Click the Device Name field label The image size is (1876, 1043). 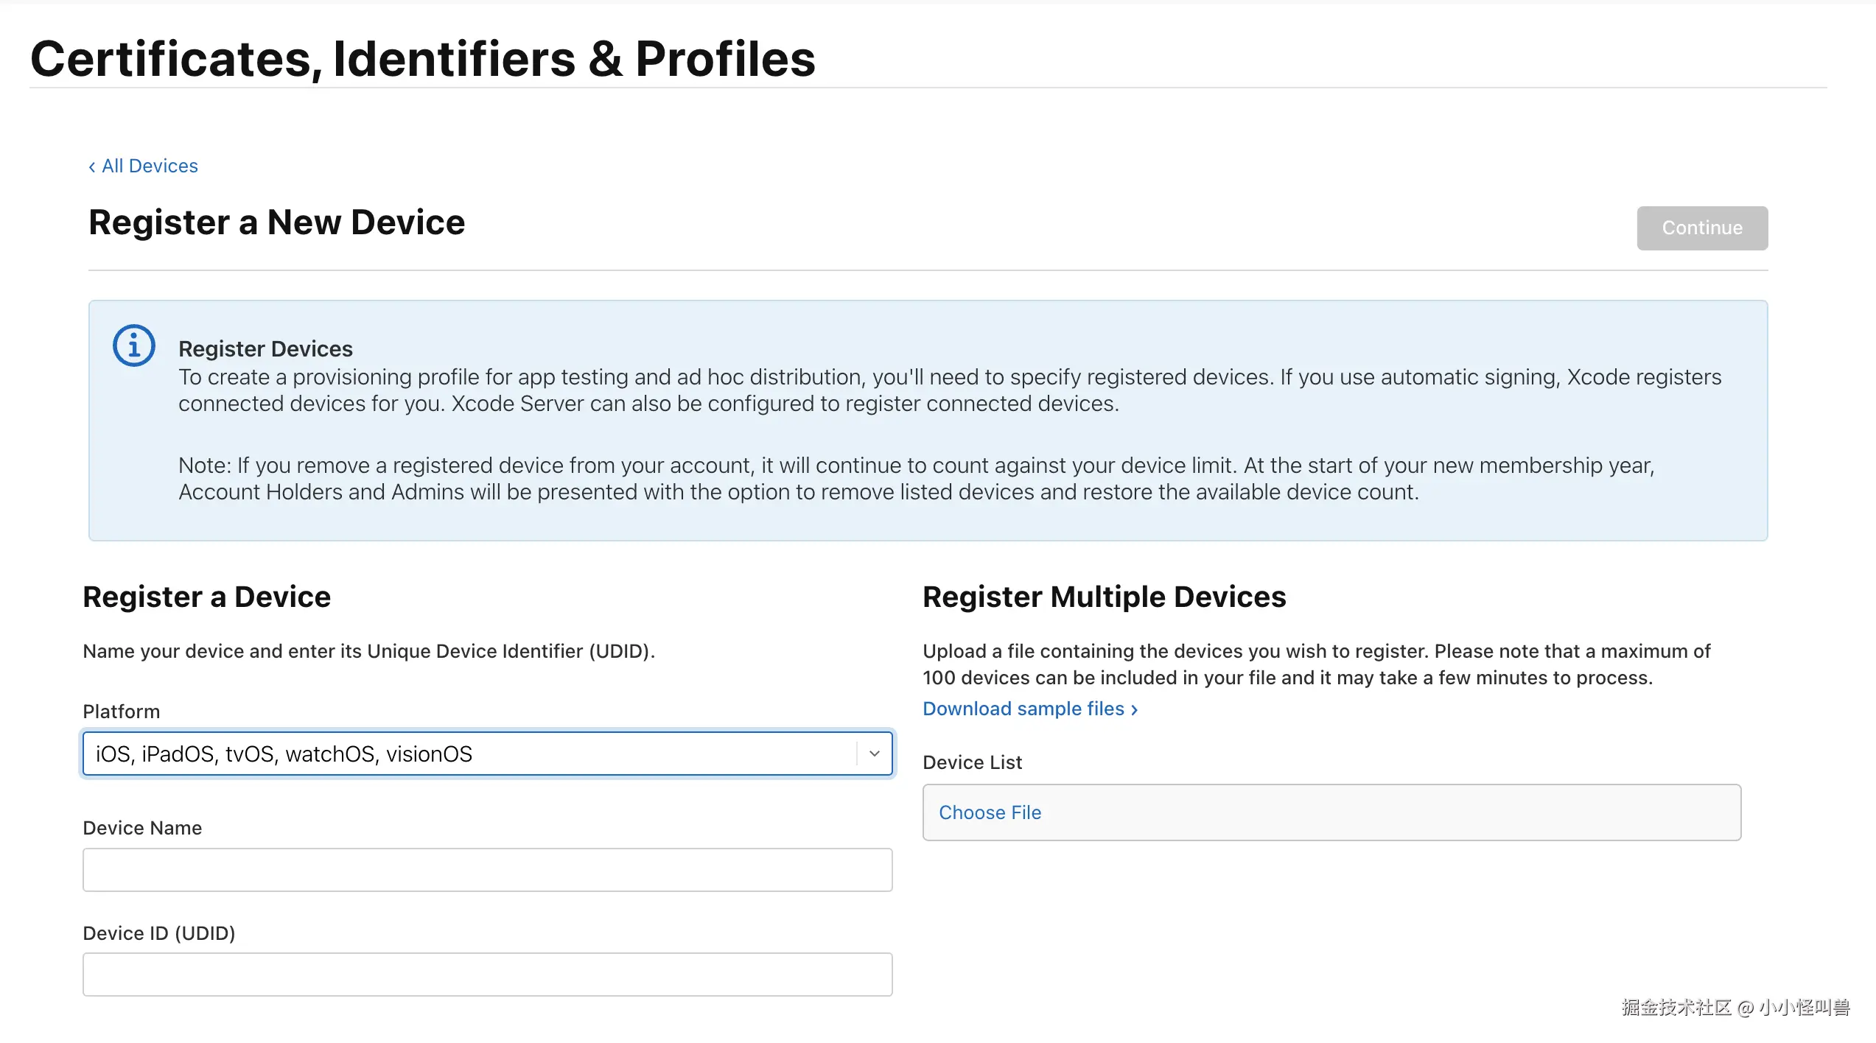(x=142, y=828)
